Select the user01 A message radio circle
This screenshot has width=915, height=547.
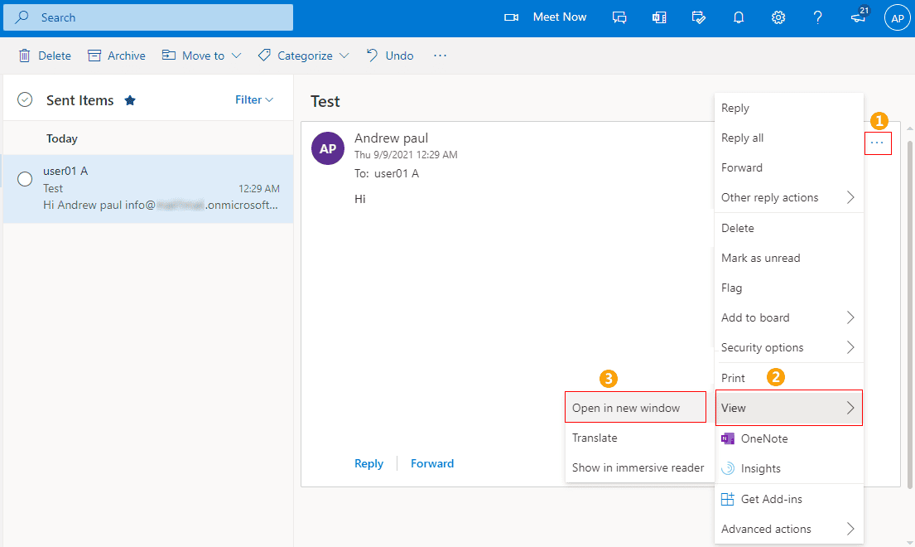pos(25,179)
